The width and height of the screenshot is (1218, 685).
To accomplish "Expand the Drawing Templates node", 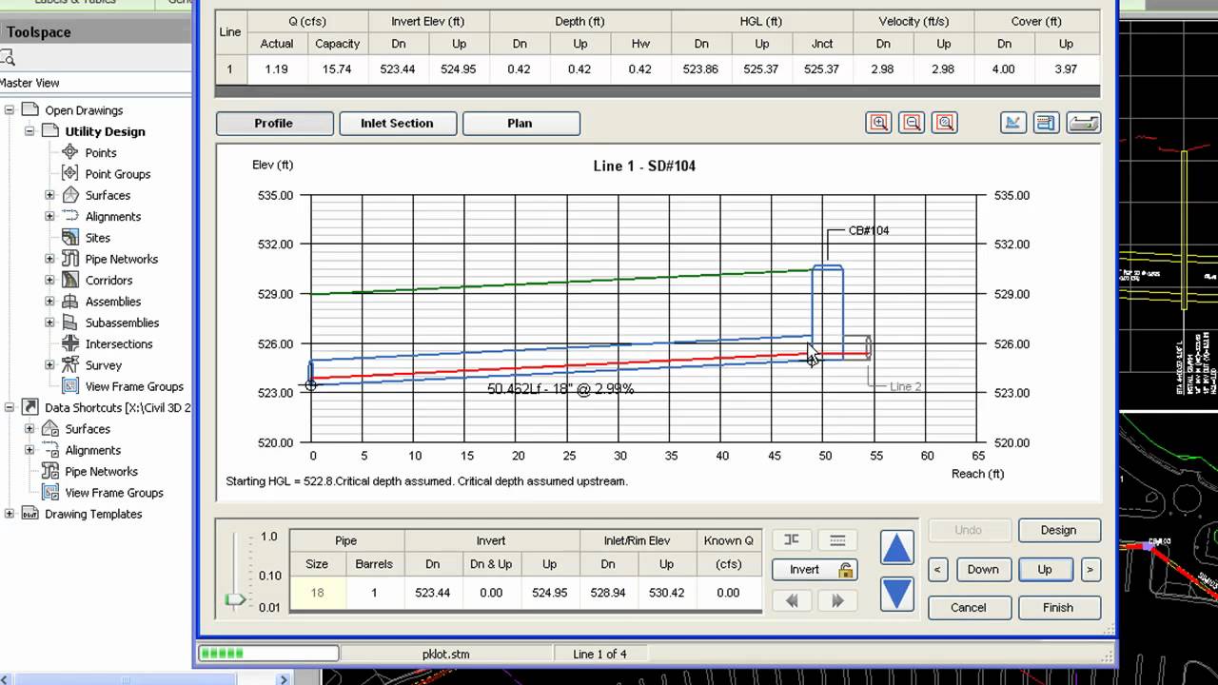I will (x=10, y=514).
